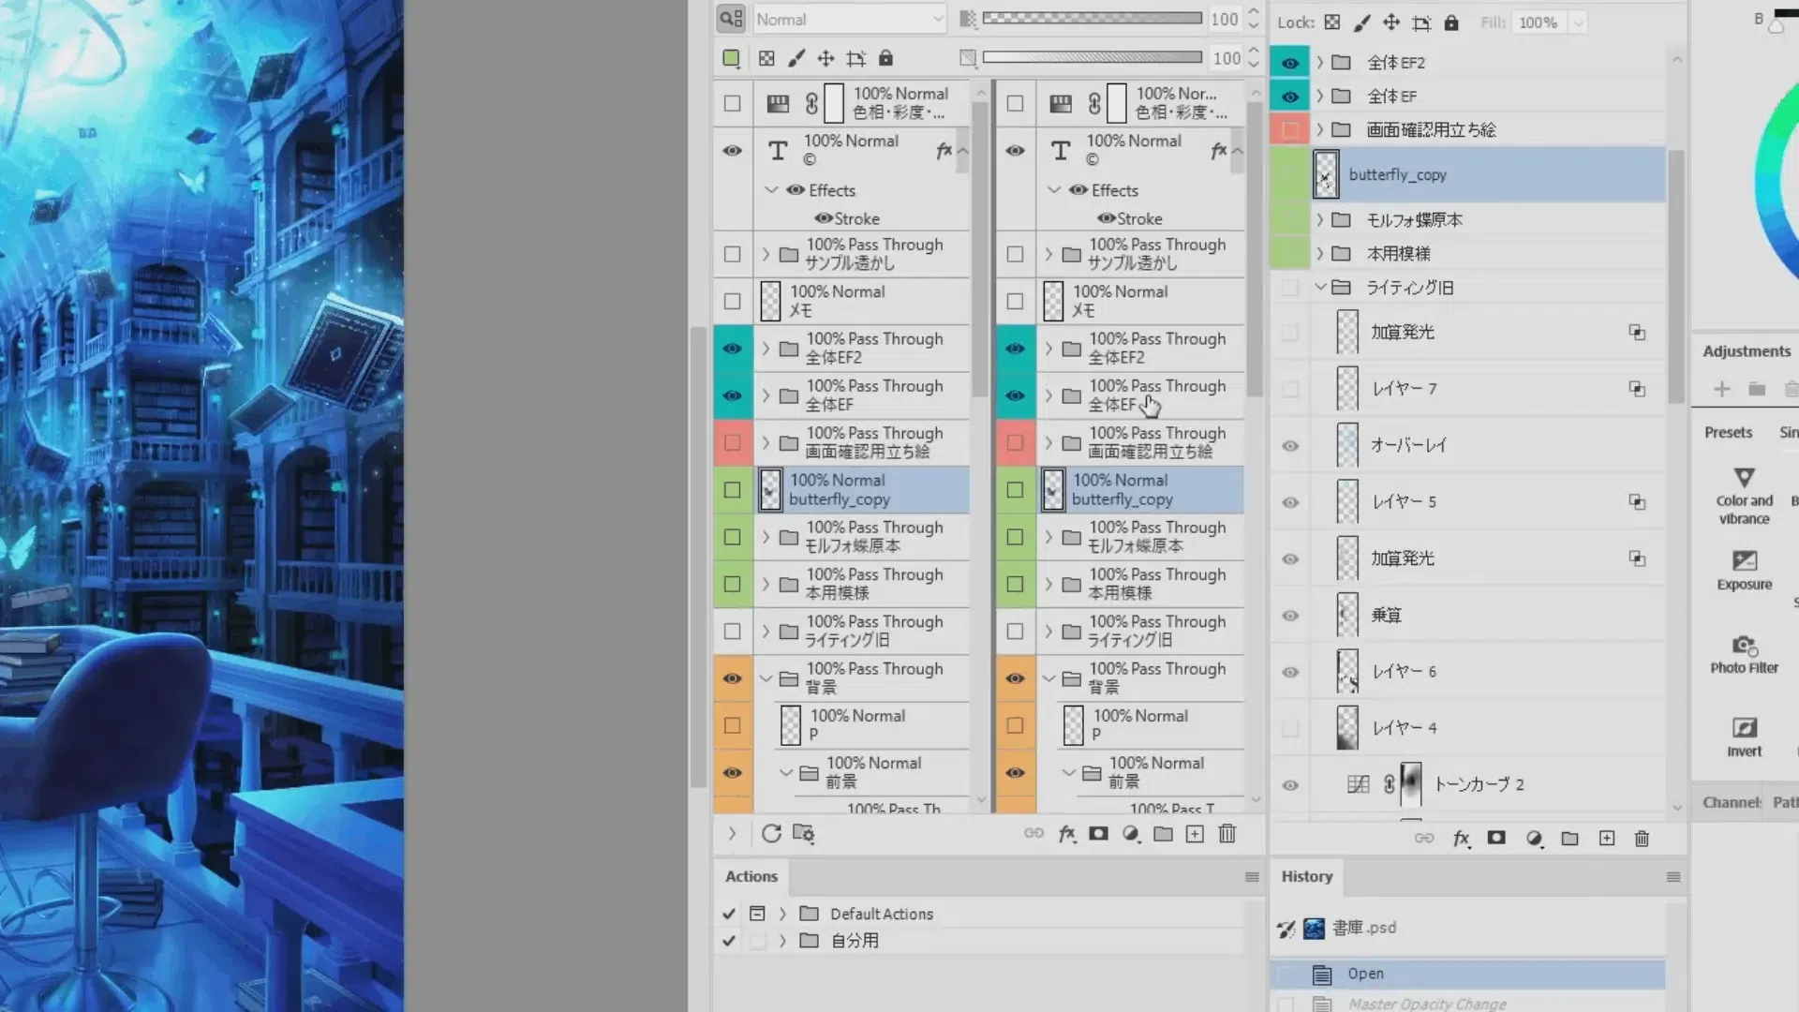Screen dimensions: 1799x1012
Task: Create new layer from middle panel footer
Action: coord(1195,833)
